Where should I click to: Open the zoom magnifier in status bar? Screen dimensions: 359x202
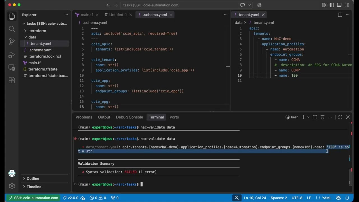[237, 198]
